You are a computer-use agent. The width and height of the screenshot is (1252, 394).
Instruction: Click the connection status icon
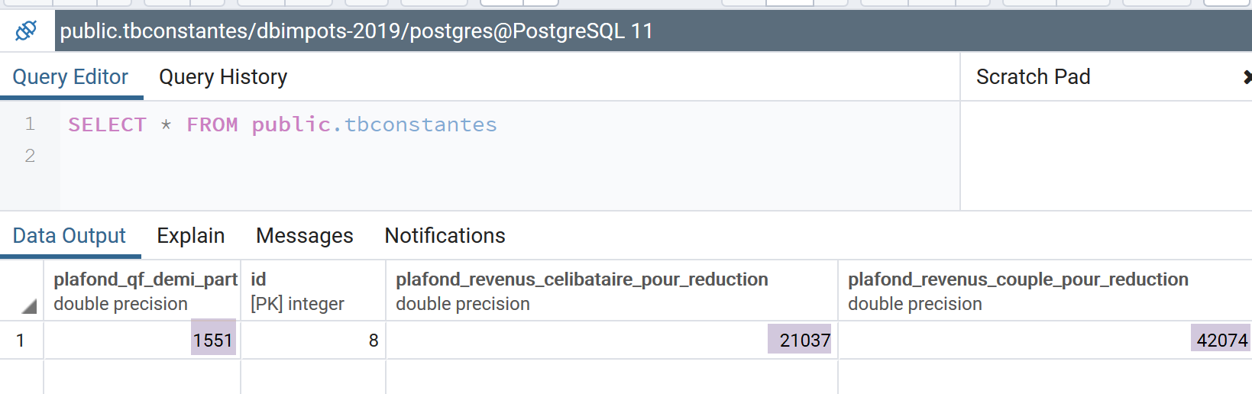26,31
